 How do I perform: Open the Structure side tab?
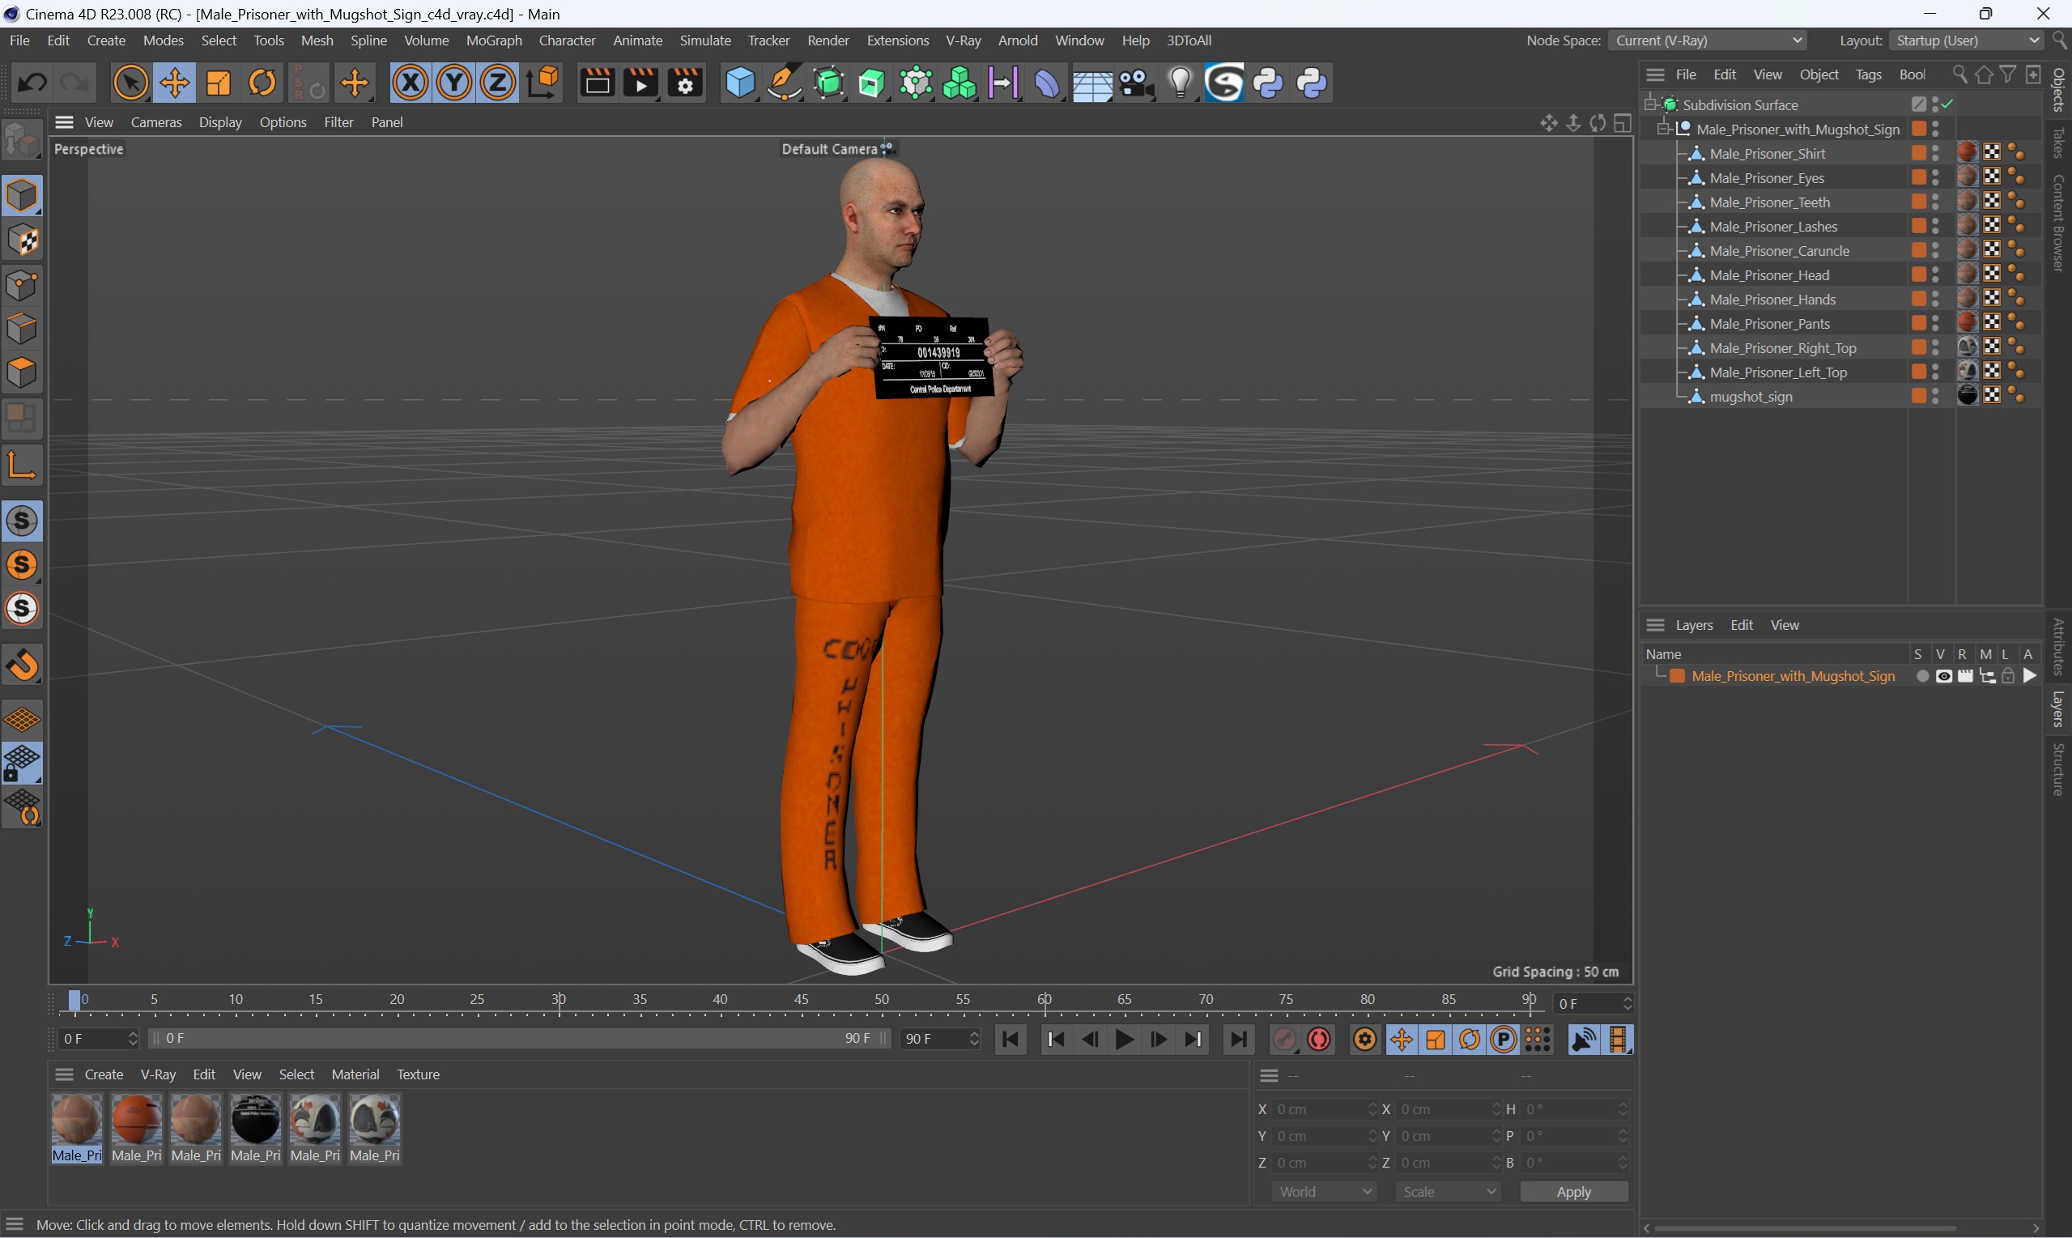(2059, 769)
